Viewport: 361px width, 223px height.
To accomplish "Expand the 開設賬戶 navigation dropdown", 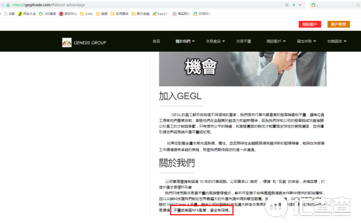I will [x=276, y=42].
